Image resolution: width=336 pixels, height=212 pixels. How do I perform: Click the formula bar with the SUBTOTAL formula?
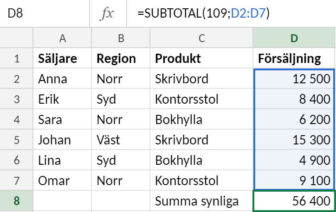(x=232, y=13)
